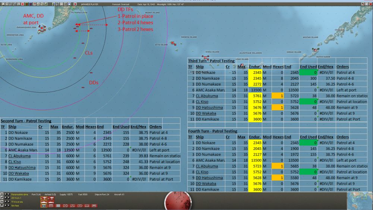Screen dimensions: 373x210
Task: Click the Airfield 5 (5) text
Action: pyautogui.click(x=50, y=195)
